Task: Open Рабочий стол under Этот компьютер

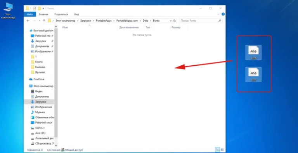Action: pos(41,122)
